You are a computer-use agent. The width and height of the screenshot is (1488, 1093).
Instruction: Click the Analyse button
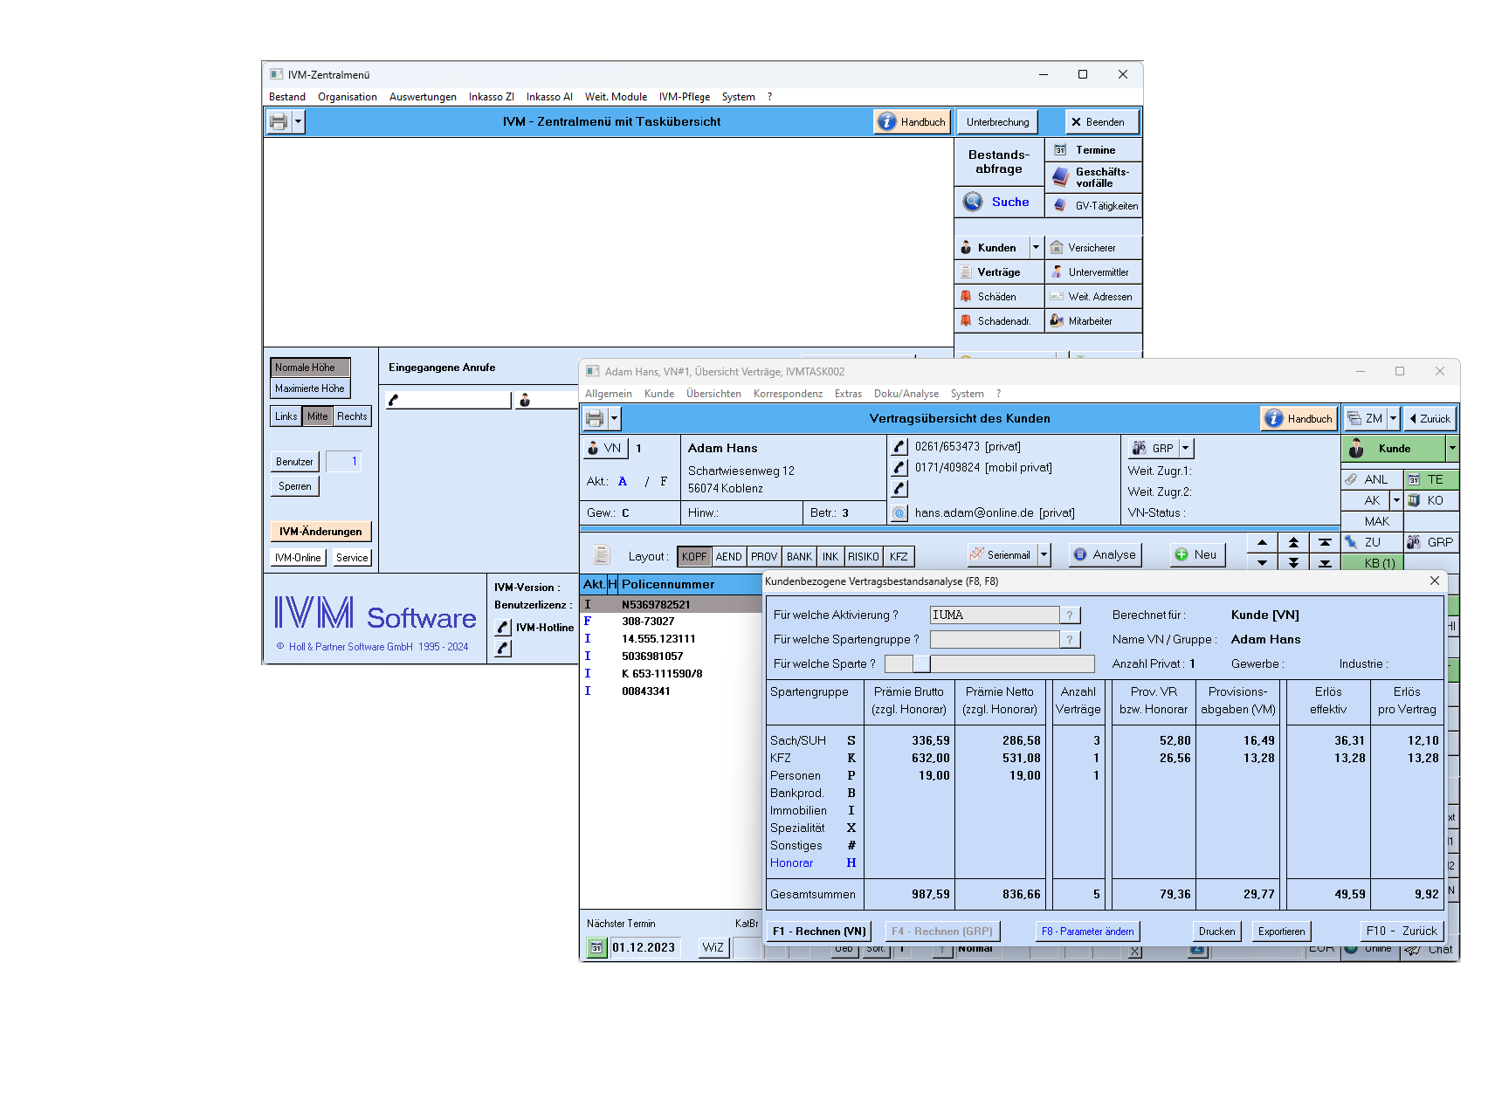[x=1105, y=555]
